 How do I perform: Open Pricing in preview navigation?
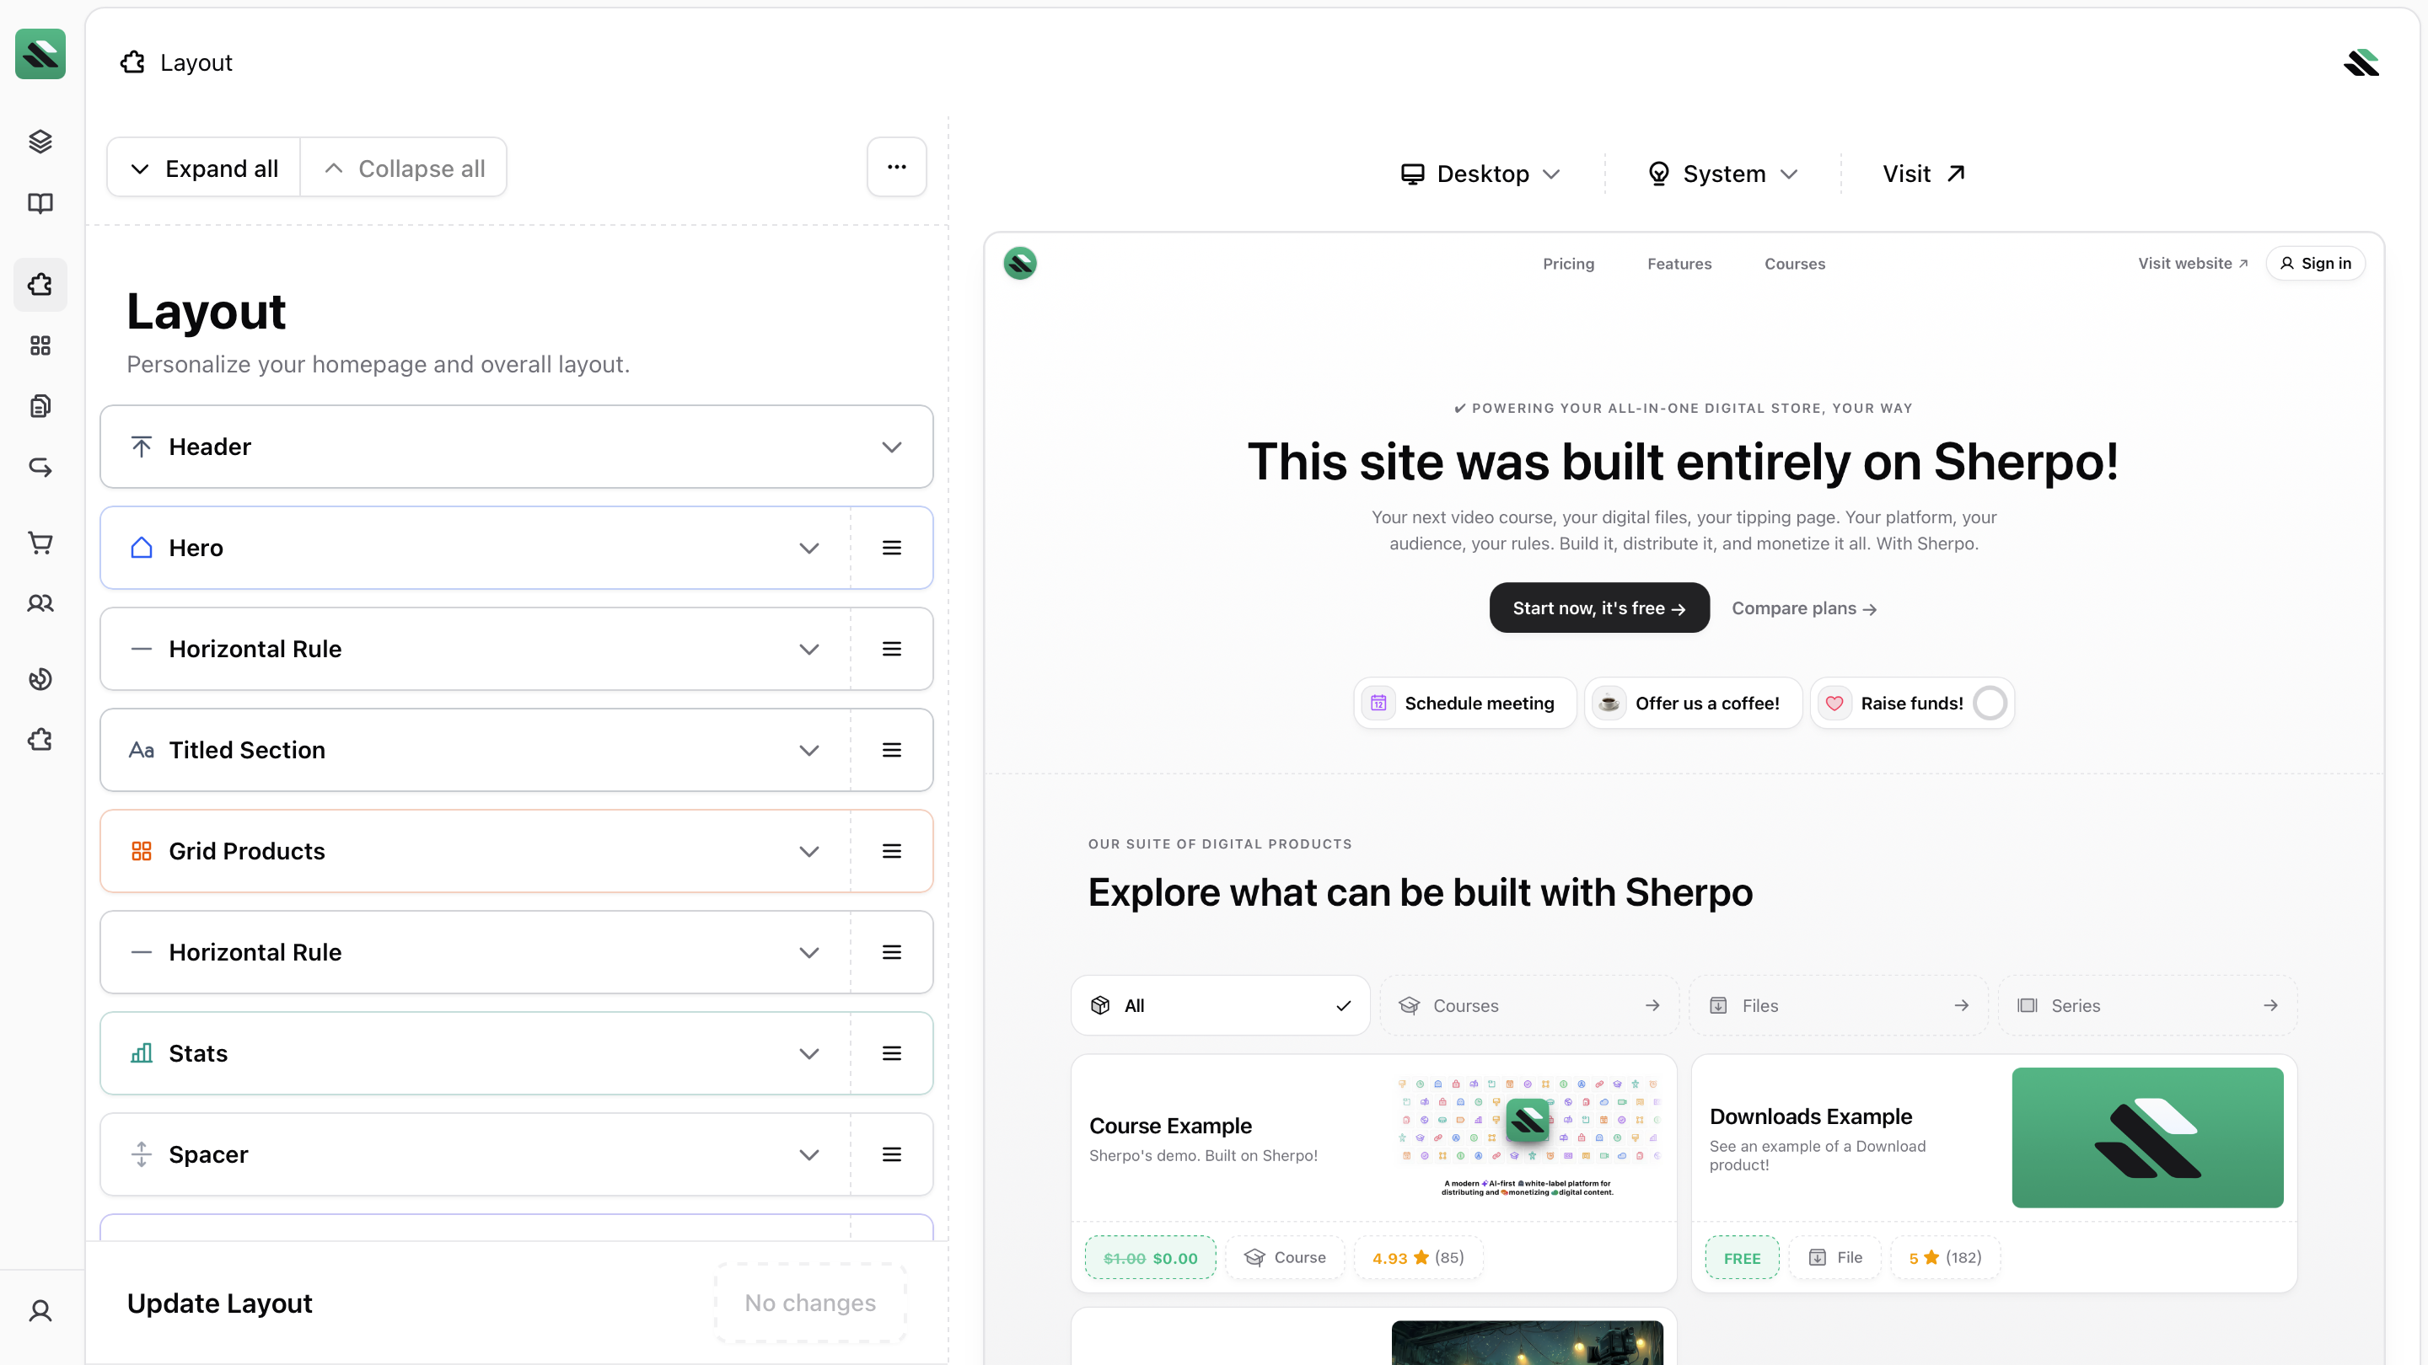1567,264
